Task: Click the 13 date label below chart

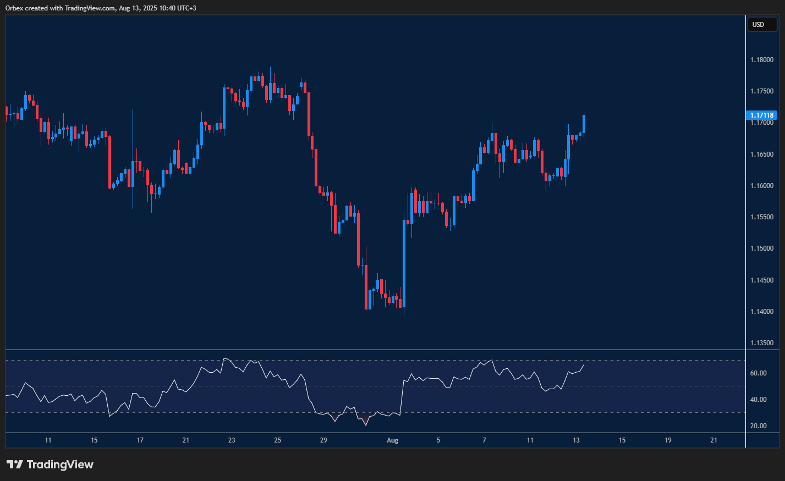Action: coord(577,440)
